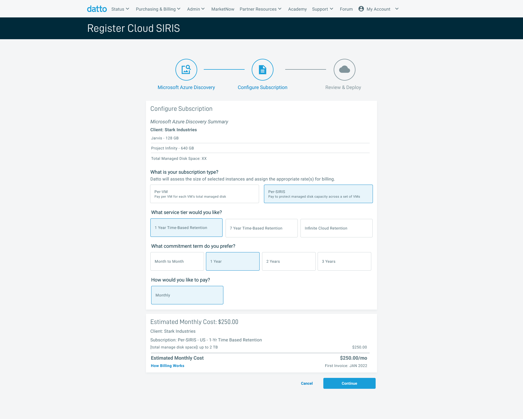Open the MarketNow menu item
Screen dimensions: 523x419
click(x=223, y=9)
